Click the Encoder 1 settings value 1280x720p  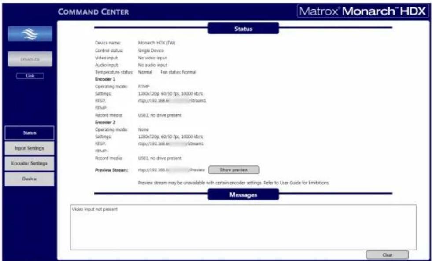click(x=171, y=94)
